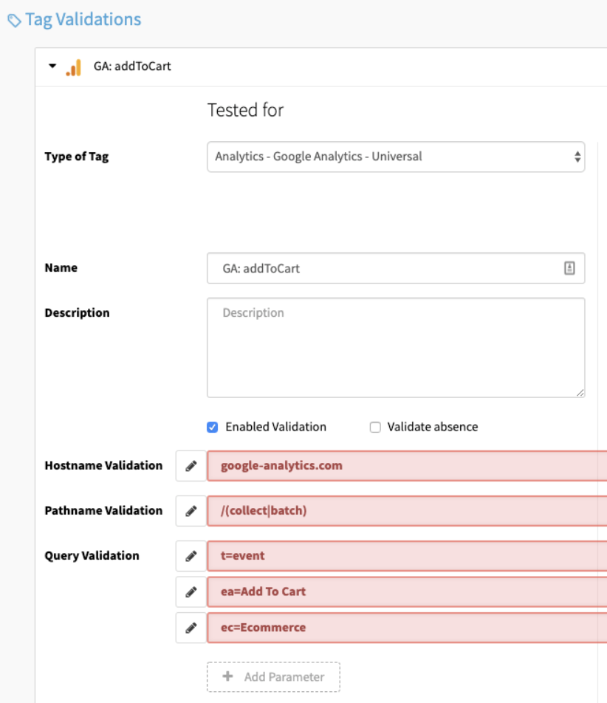Click inside the Description text area
This screenshot has width=607, height=703.
pyautogui.click(x=395, y=348)
